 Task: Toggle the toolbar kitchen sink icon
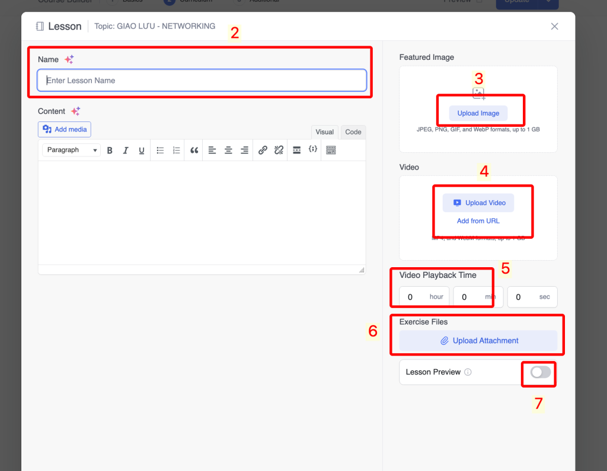pos(331,150)
